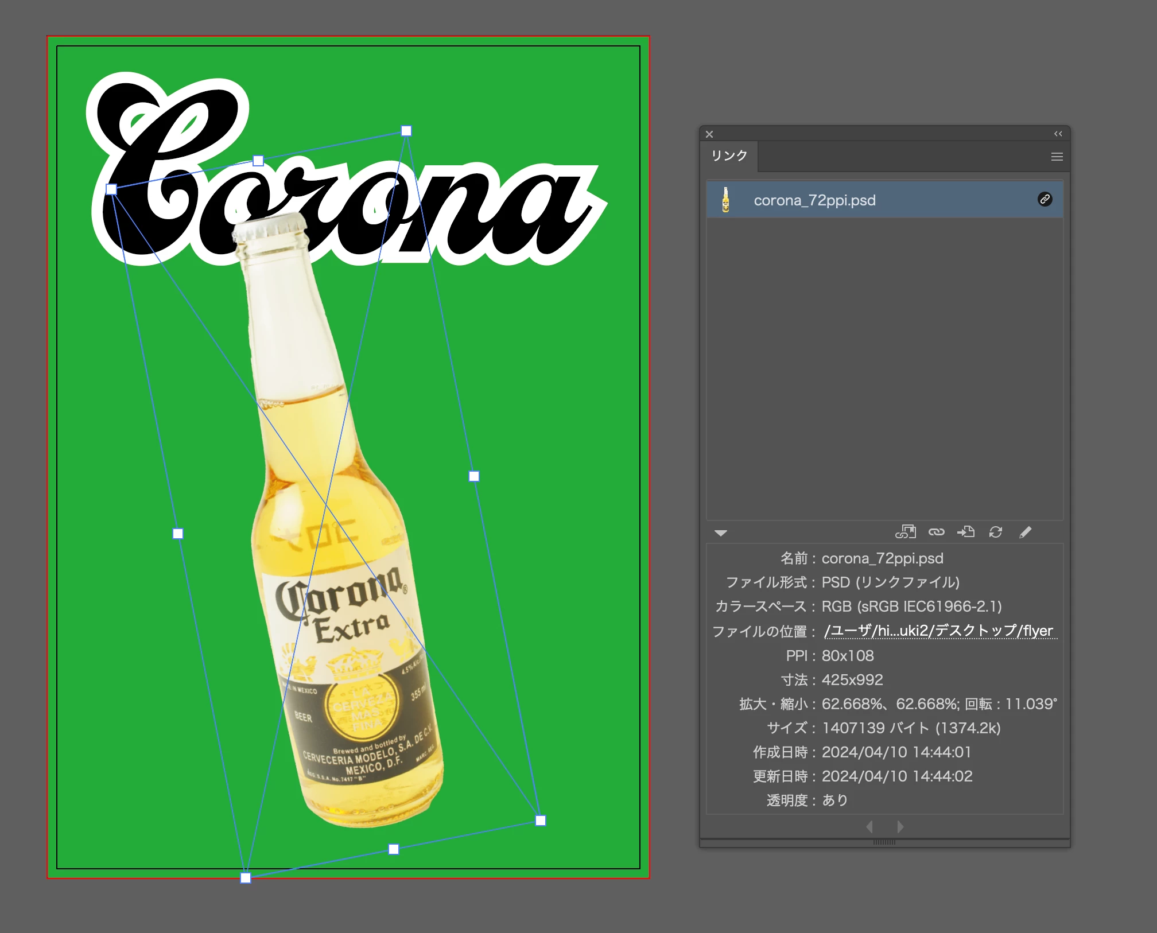Open the Links panel hamburger menu
The width and height of the screenshot is (1157, 933).
click(1057, 157)
